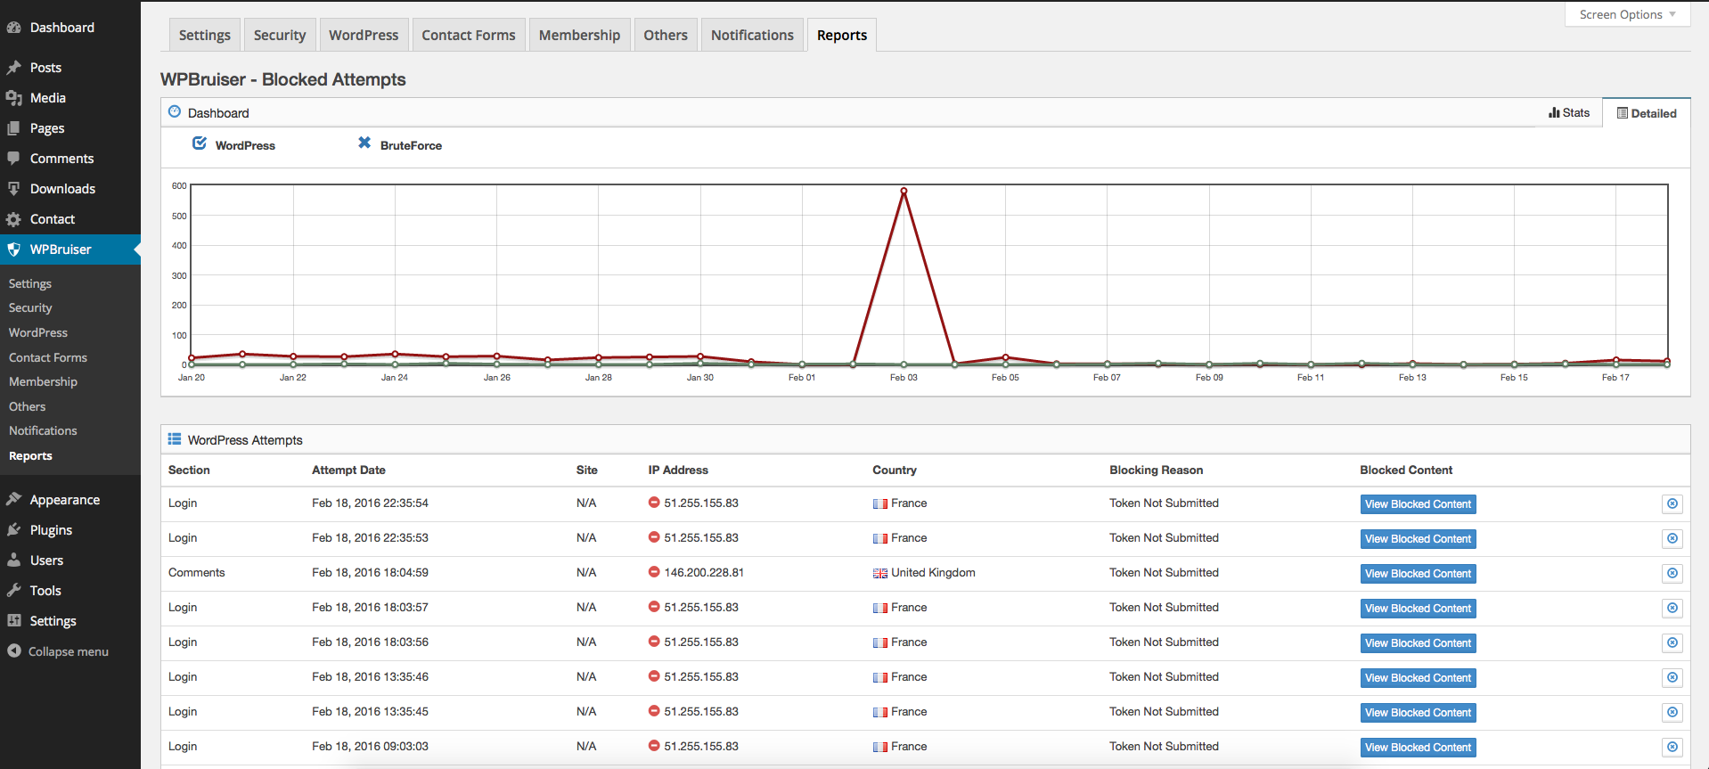This screenshot has width=1709, height=769.
Task: Click the blocked icon beside 146.200.228.81
Action: (x=654, y=572)
